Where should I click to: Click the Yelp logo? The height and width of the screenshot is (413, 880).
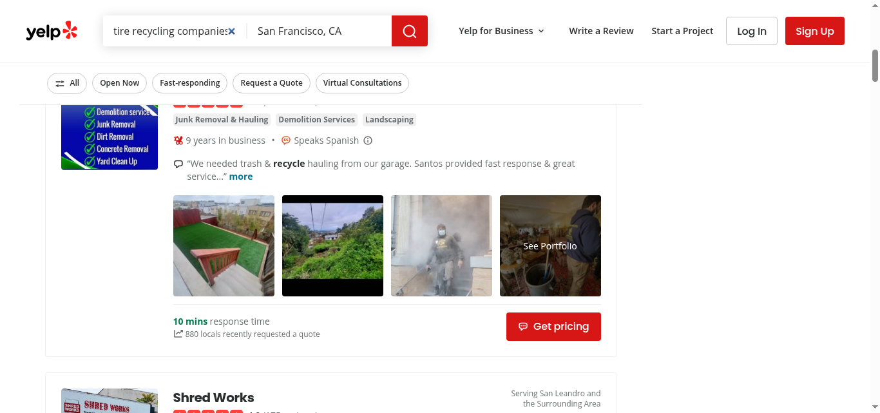[52, 31]
